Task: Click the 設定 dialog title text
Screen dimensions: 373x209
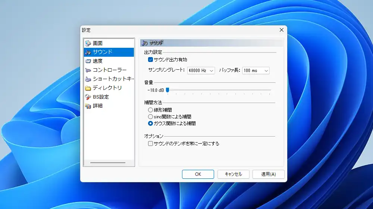Action: tap(86, 30)
